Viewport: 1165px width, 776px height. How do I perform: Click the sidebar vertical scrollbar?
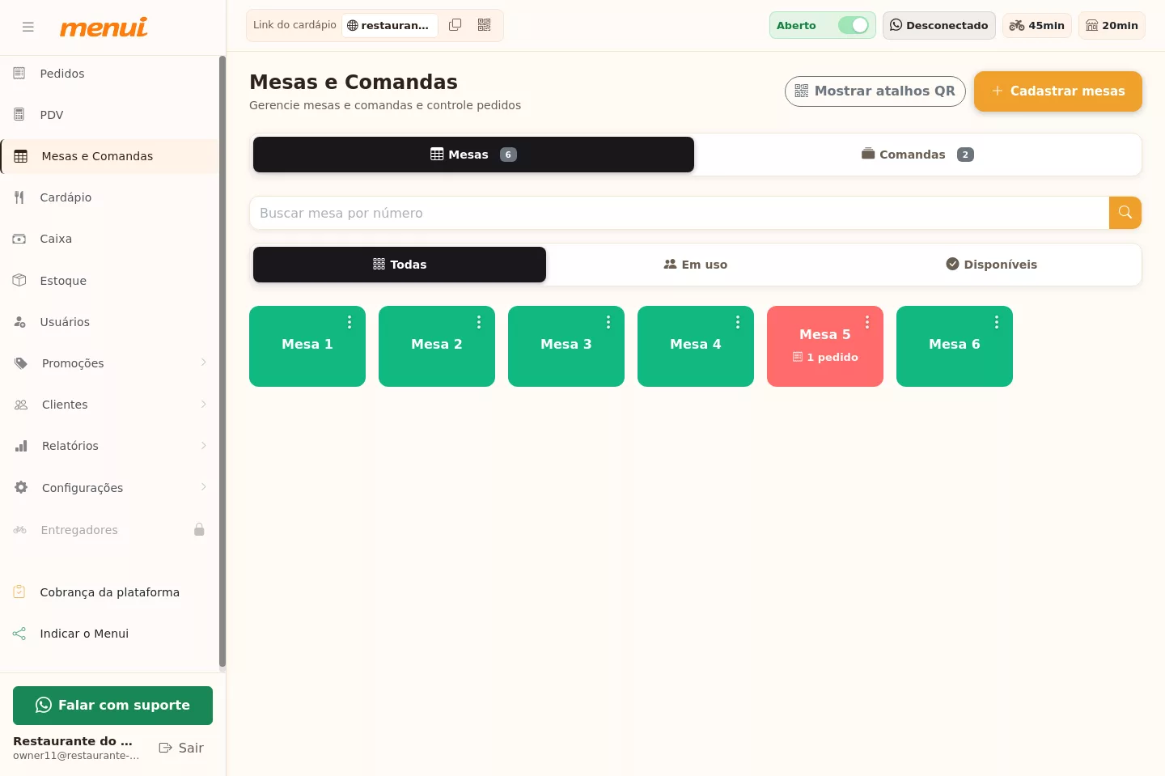(x=222, y=362)
